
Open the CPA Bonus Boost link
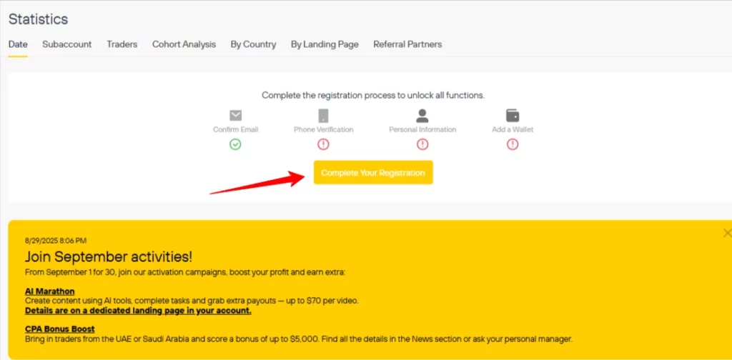(x=59, y=329)
